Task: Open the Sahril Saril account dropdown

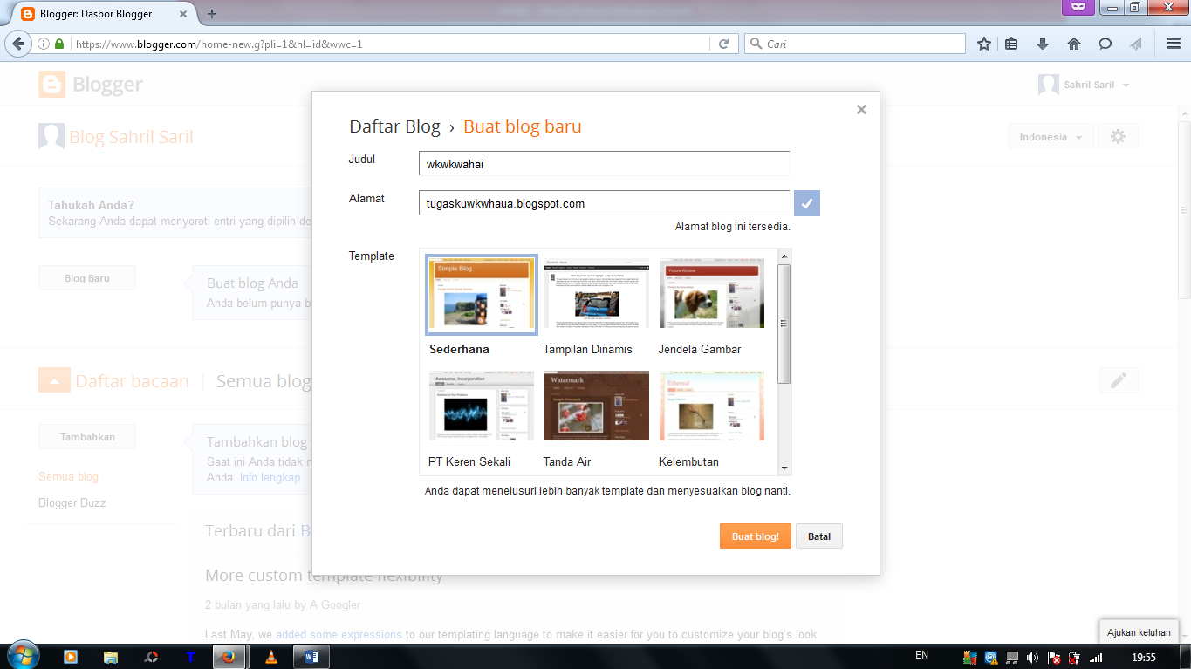Action: pos(1085,85)
